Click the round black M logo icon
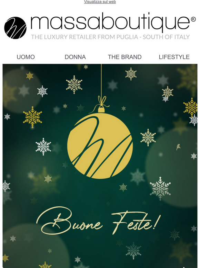Image resolution: width=200 pixels, height=268 pixels. (x=15, y=28)
